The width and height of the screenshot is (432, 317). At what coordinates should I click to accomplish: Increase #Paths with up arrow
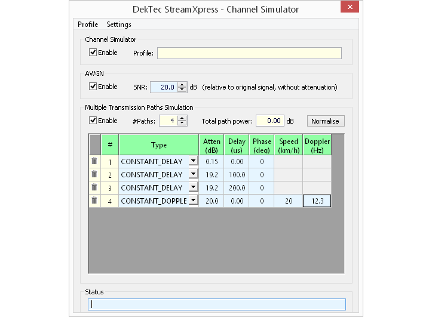click(x=182, y=118)
